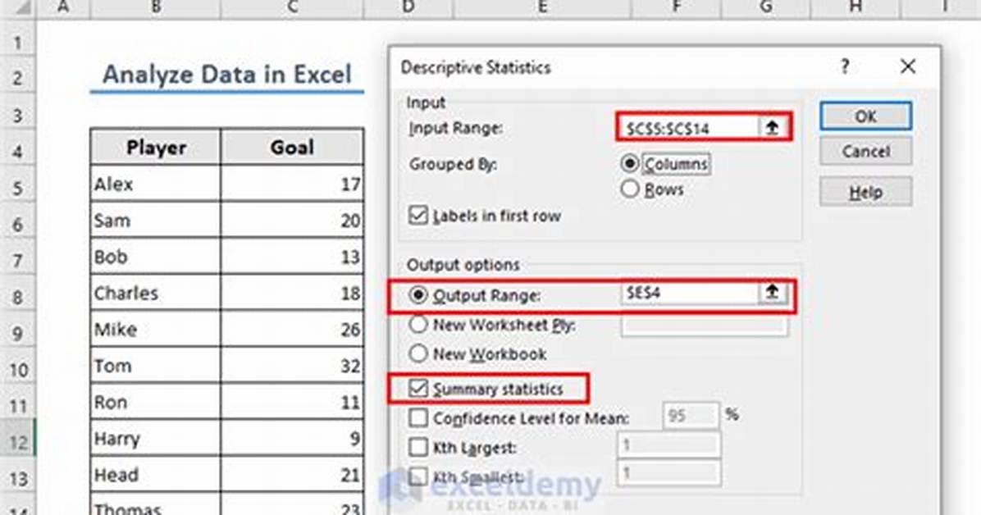981x515 pixels.
Task: Select row header 12
Action: tap(17, 441)
